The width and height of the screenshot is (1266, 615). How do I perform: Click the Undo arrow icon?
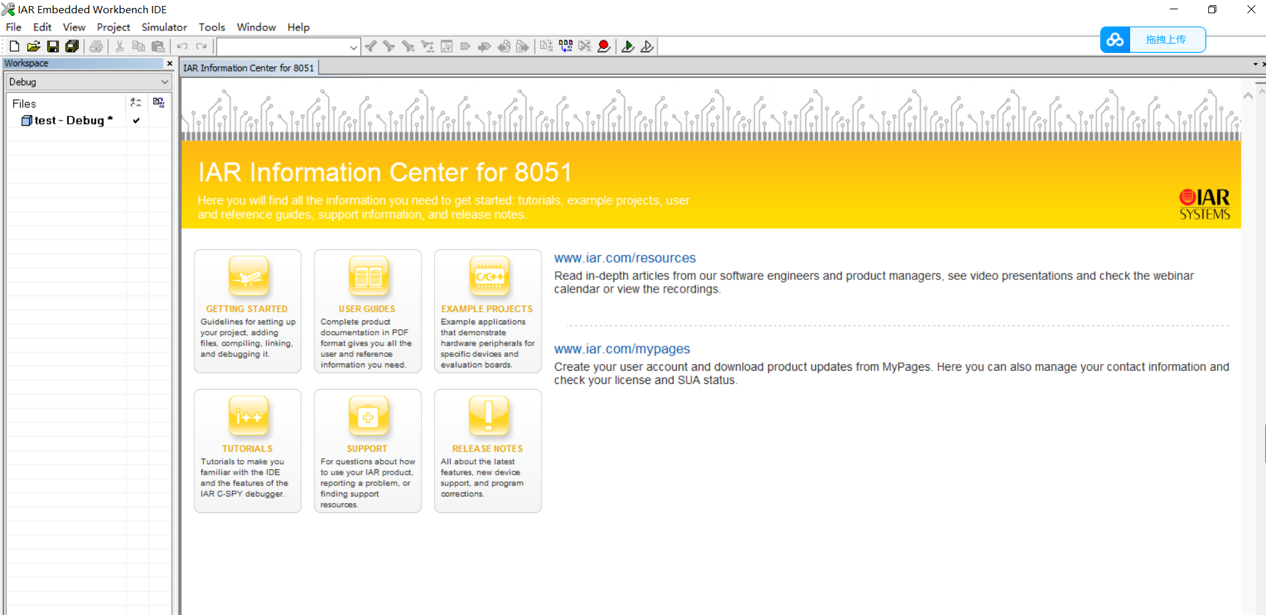click(182, 46)
